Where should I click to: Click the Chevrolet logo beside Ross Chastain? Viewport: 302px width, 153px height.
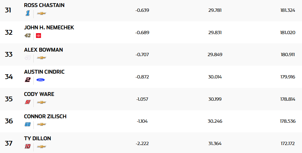point(41,13)
